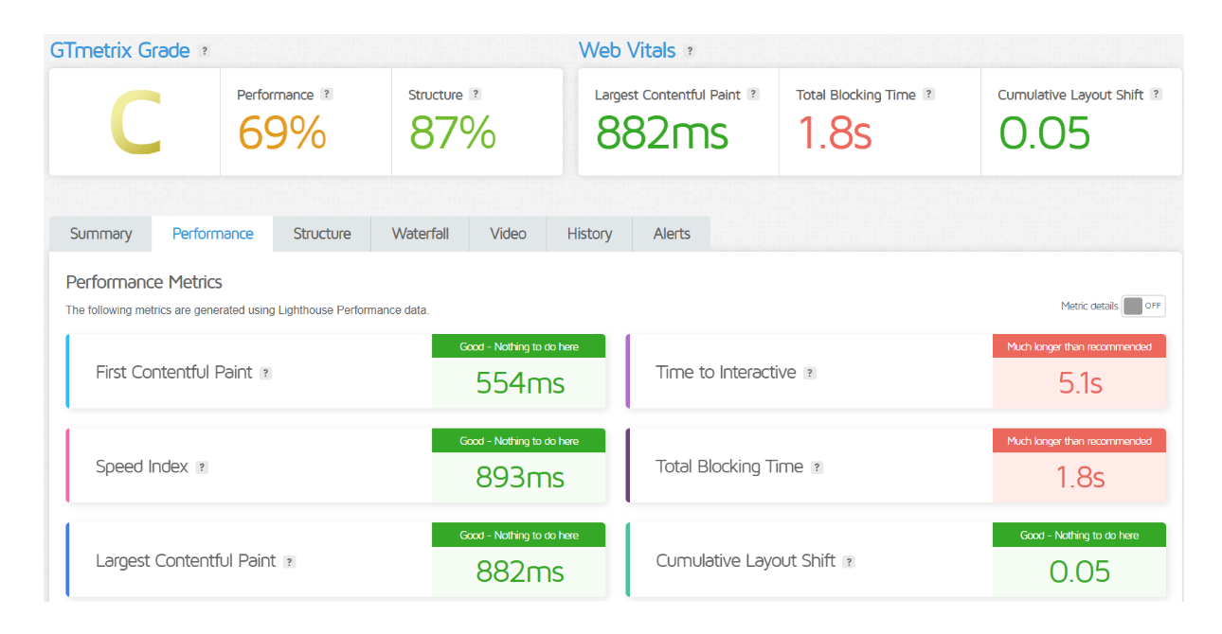Image resolution: width=1222 pixels, height=634 pixels.
Task: Click the Lighthouse Performance data description text
Action: [247, 310]
